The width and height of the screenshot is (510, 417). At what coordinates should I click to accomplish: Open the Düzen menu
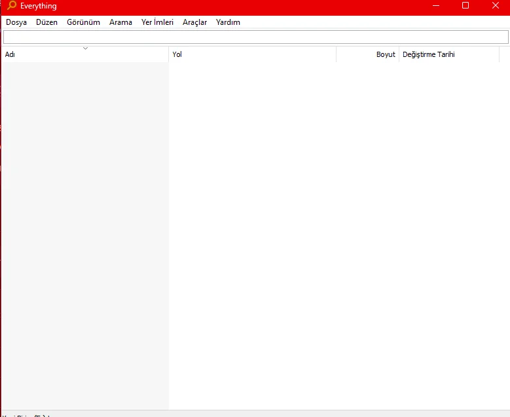(46, 22)
